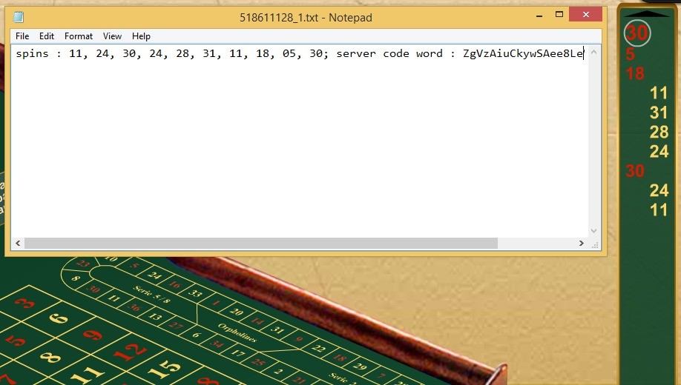Open the View menu
The image size is (681, 385).
[x=112, y=36]
